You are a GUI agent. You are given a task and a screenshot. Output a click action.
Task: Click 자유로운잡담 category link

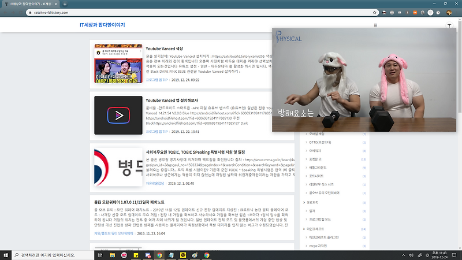155,183
